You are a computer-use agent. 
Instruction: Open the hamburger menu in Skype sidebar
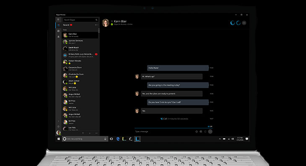[x=58, y=20]
